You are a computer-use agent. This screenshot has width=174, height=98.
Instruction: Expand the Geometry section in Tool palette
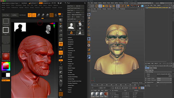tap(70, 40)
